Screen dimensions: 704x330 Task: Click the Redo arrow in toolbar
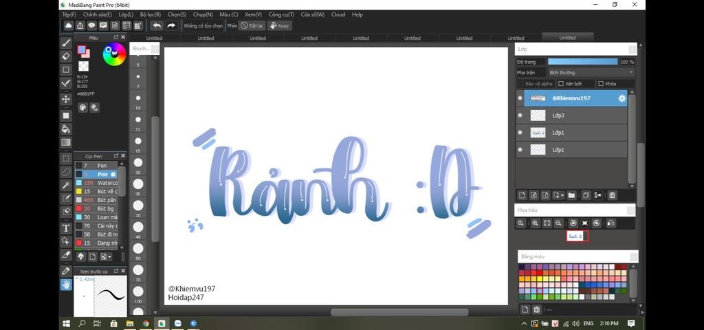pos(171,25)
